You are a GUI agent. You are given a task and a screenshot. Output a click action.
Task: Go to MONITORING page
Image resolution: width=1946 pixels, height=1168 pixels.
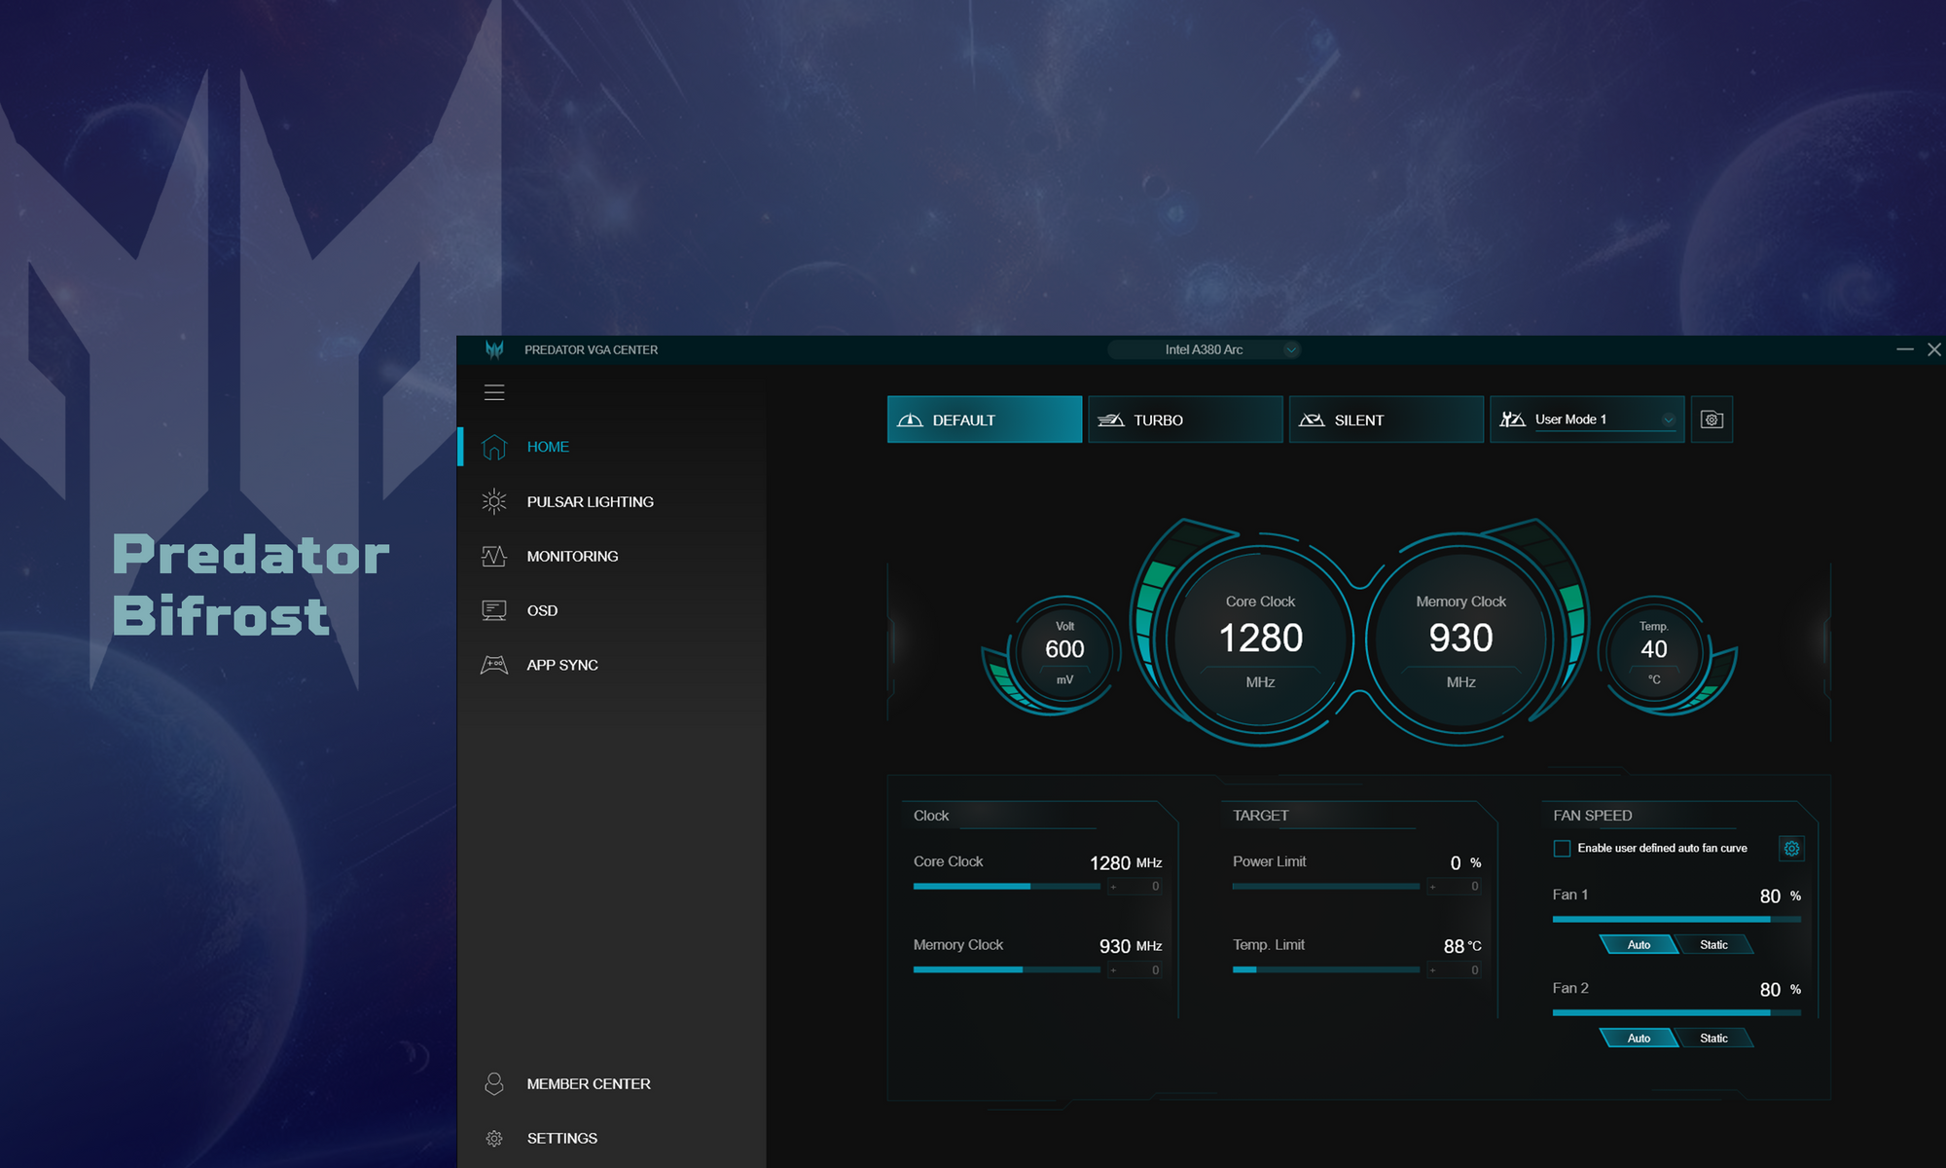coord(572,556)
